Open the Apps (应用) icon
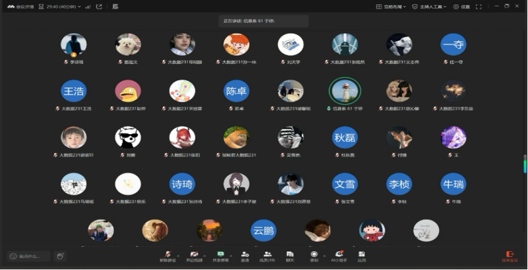528x270 pixels. [361, 256]
